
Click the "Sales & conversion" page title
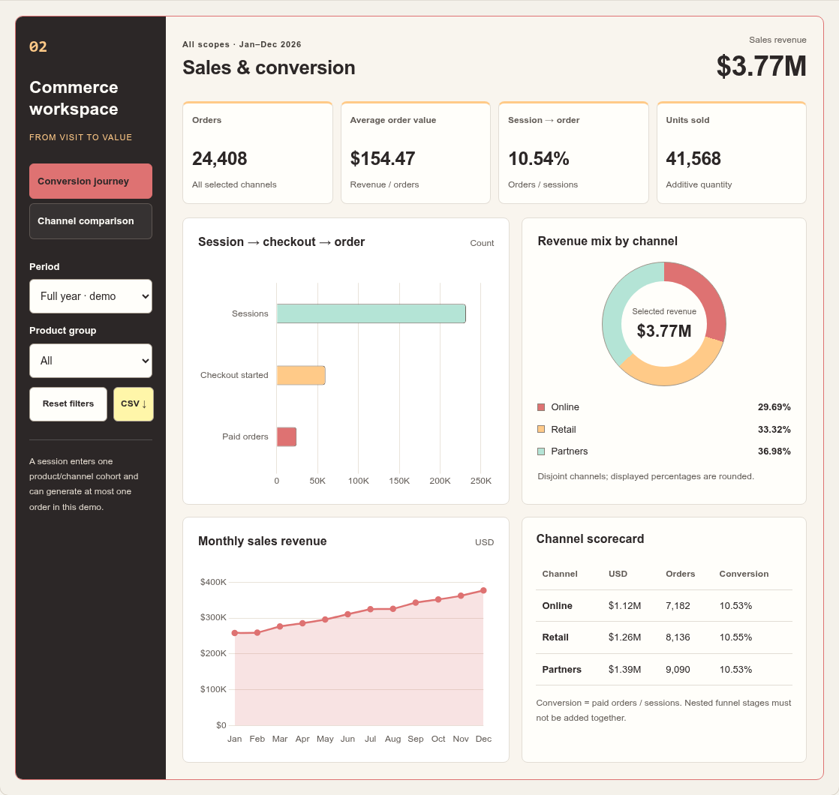(x=269, y=68)
